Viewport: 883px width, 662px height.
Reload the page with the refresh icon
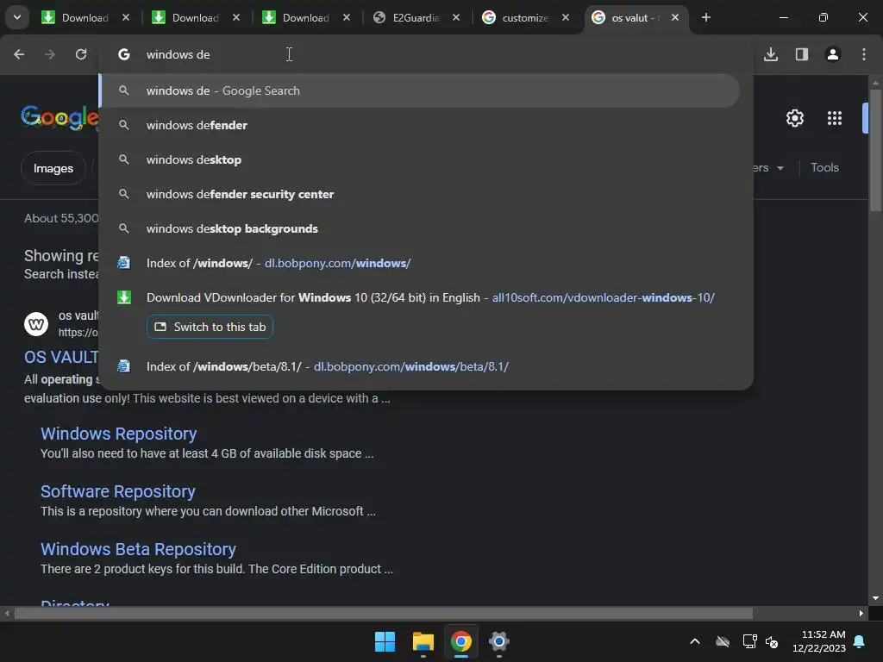click(x=81, y=54)
